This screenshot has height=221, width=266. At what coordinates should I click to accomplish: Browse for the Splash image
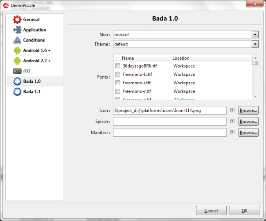tap(248, 122)
